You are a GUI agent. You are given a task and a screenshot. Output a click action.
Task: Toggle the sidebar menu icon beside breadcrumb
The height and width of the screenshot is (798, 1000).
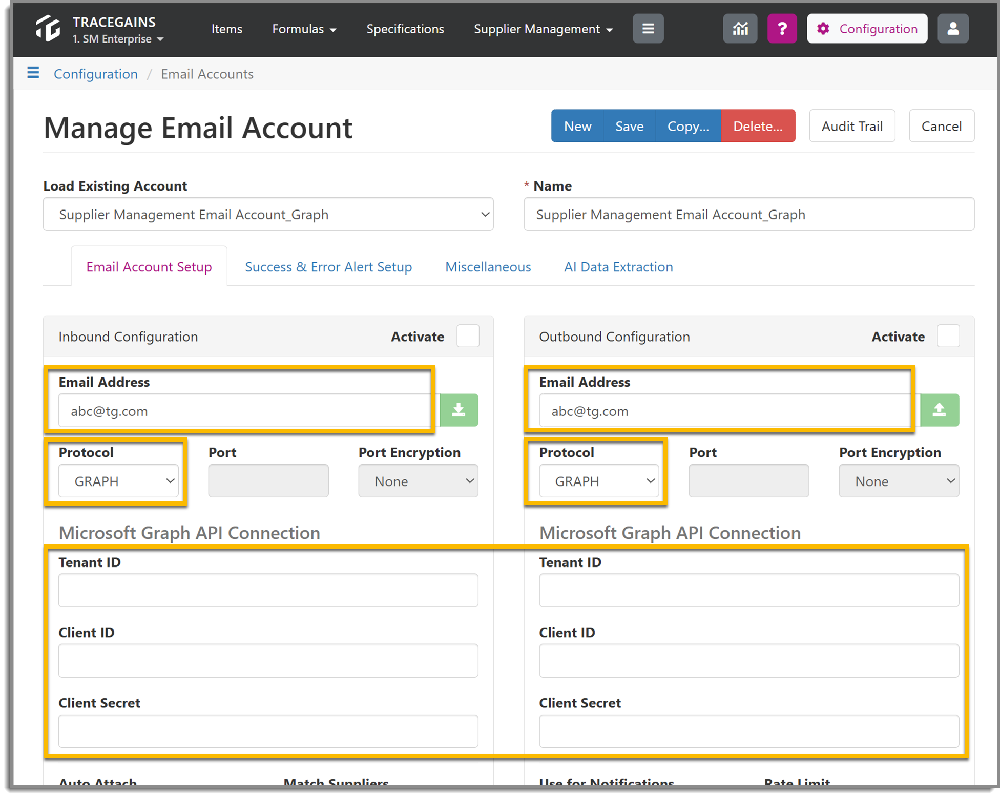(x=33, y=73)
